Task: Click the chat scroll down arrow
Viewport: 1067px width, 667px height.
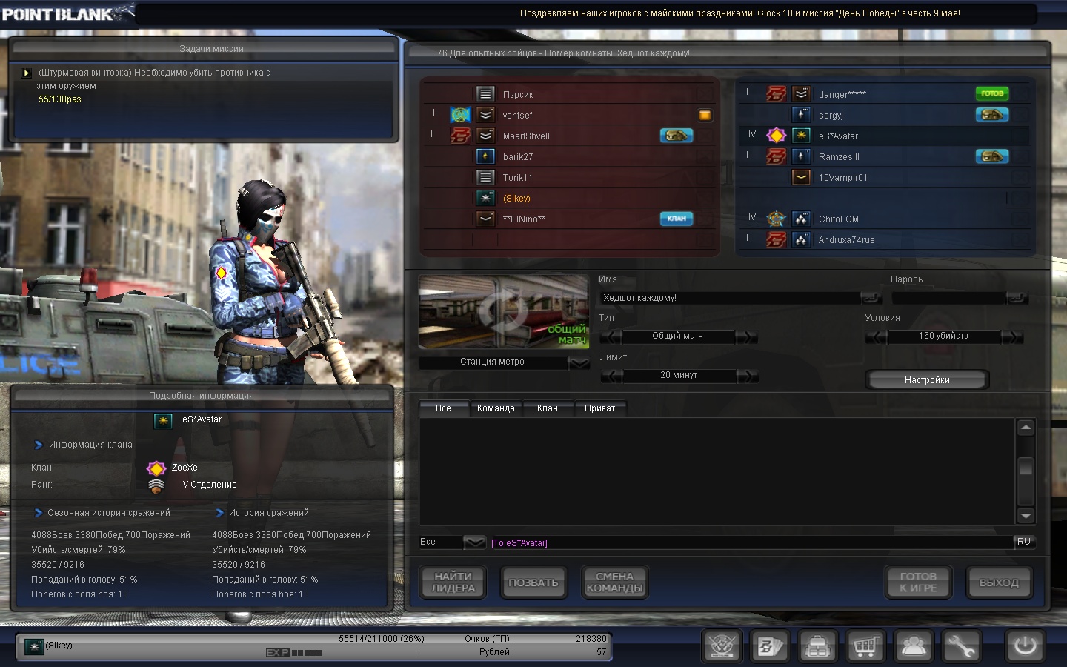Action: coord(1026,516)
